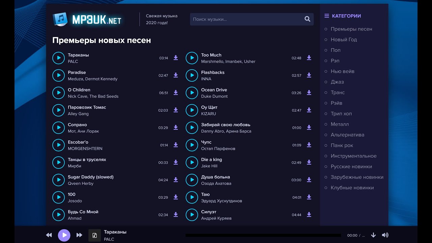Play Душа больна by Озода Ахатова

pyautogui.click(x=192, y=180)
